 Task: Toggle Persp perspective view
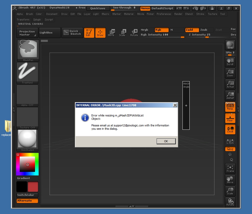coord(230,106)
